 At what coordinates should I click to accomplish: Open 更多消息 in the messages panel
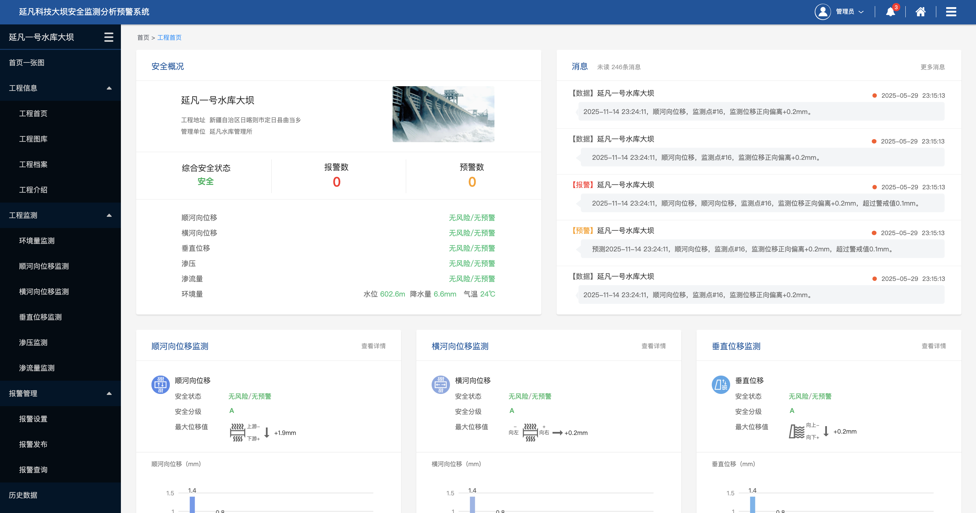[x=933, y=67]
